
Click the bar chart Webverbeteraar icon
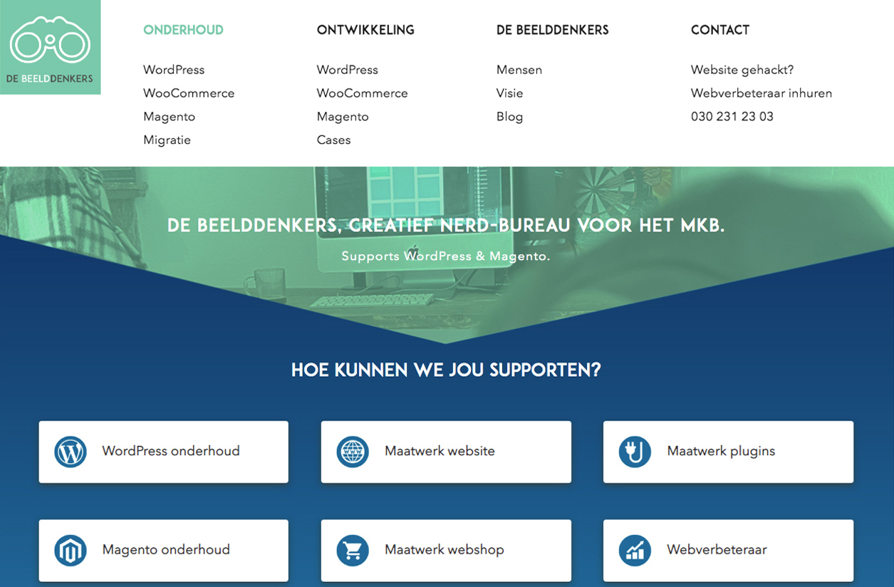pos(635,550)
